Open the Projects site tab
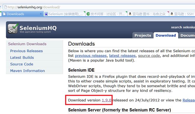The image size is (195, 114). [143, 35]
